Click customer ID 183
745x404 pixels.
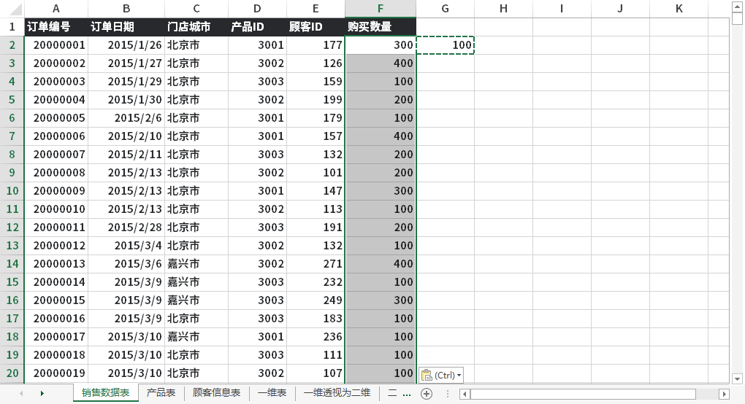coord(316,318)
